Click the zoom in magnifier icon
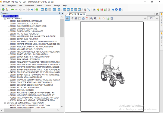Image resolution: width=163 pixels, height=113 pixels. [92, 18]
